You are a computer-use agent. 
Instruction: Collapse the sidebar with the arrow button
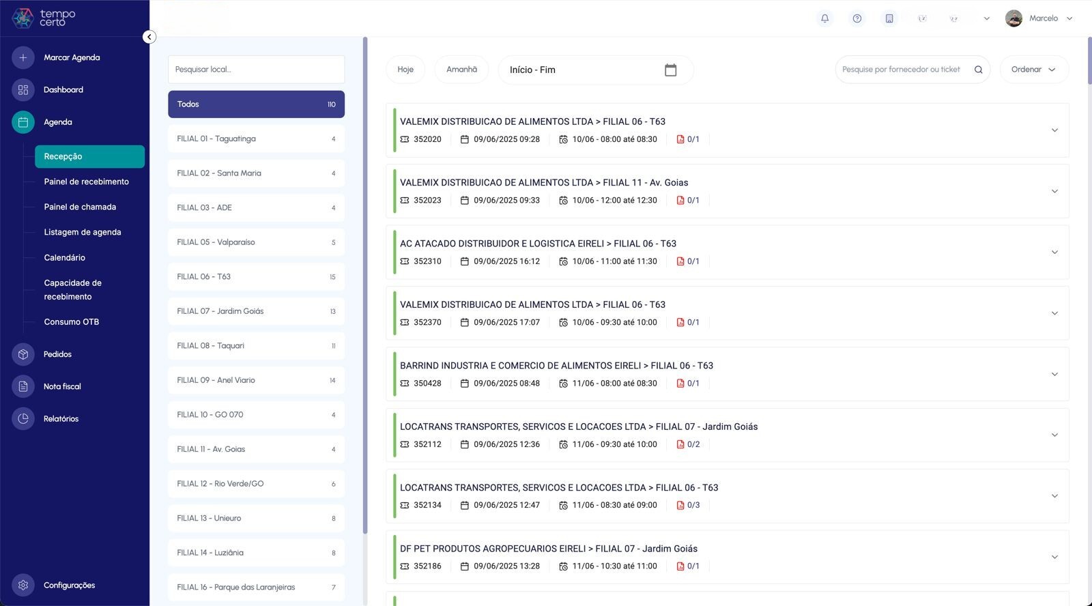pos(149,37)
